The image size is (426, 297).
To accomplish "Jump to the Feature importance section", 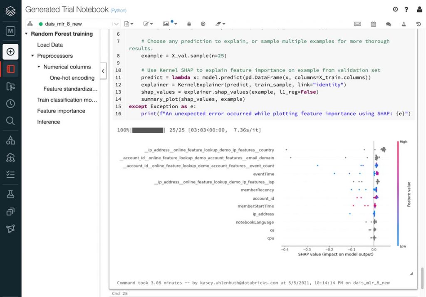I will click(61, 111).
